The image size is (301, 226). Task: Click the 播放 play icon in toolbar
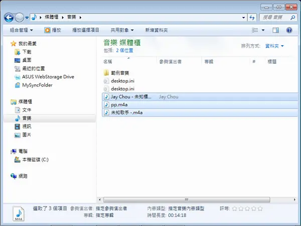coord(47,30)
